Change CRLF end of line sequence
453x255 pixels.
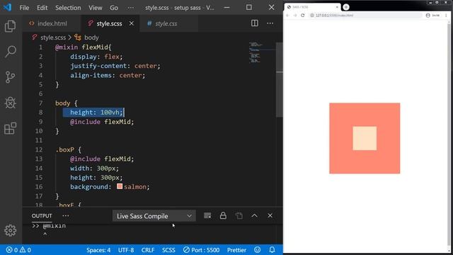[148, 250]
